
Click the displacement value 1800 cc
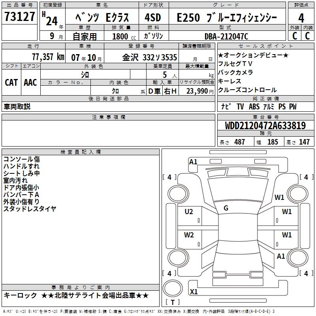pyautogui.click(x=124, y=36)
